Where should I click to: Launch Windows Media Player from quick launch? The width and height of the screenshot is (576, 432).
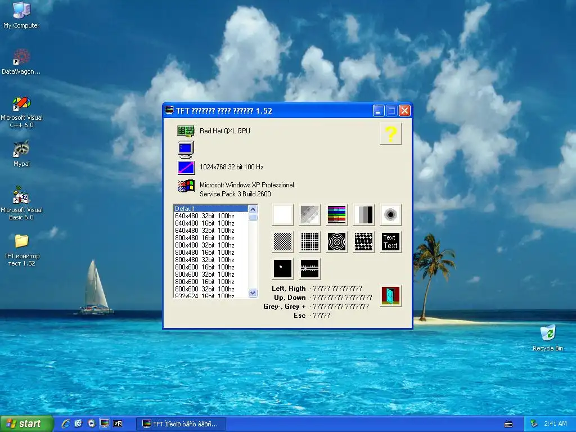[92, 424]
